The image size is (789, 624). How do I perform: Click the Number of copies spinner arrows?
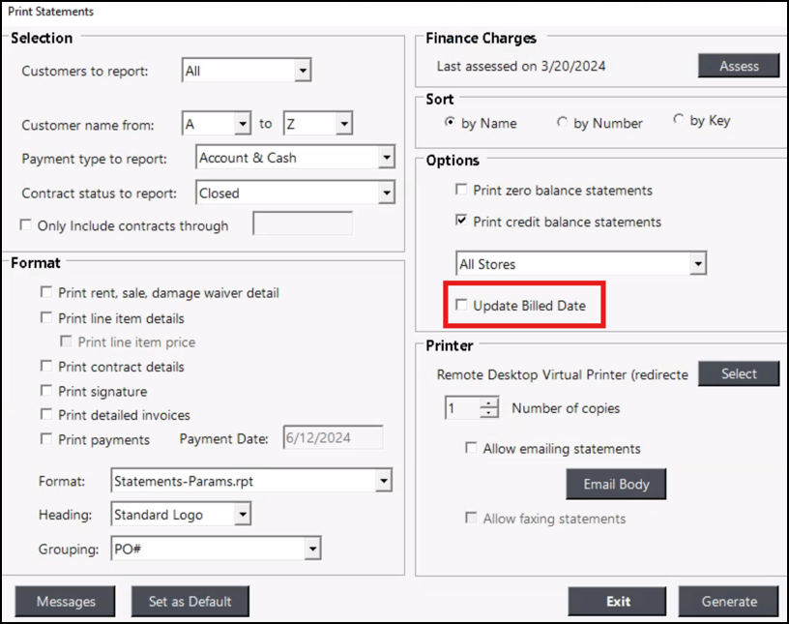click(489, 408)
